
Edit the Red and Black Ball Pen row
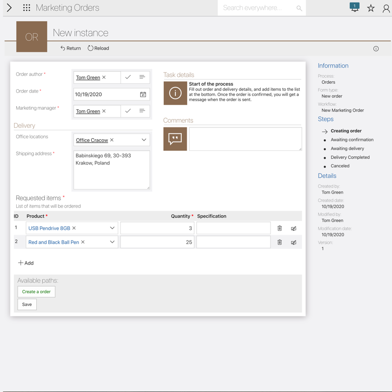294,242
